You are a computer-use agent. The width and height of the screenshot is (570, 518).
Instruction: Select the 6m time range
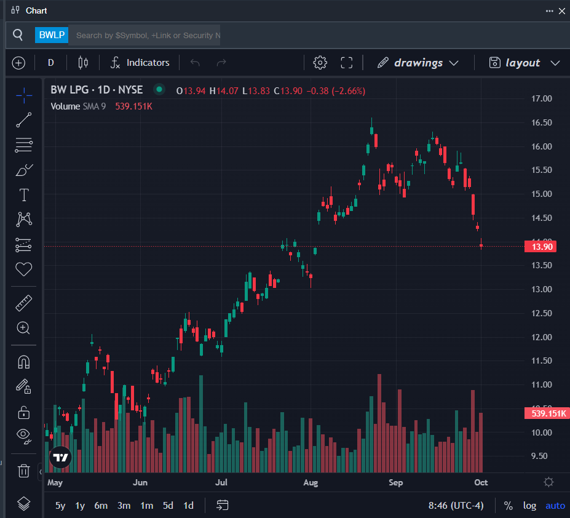(101, 506)
